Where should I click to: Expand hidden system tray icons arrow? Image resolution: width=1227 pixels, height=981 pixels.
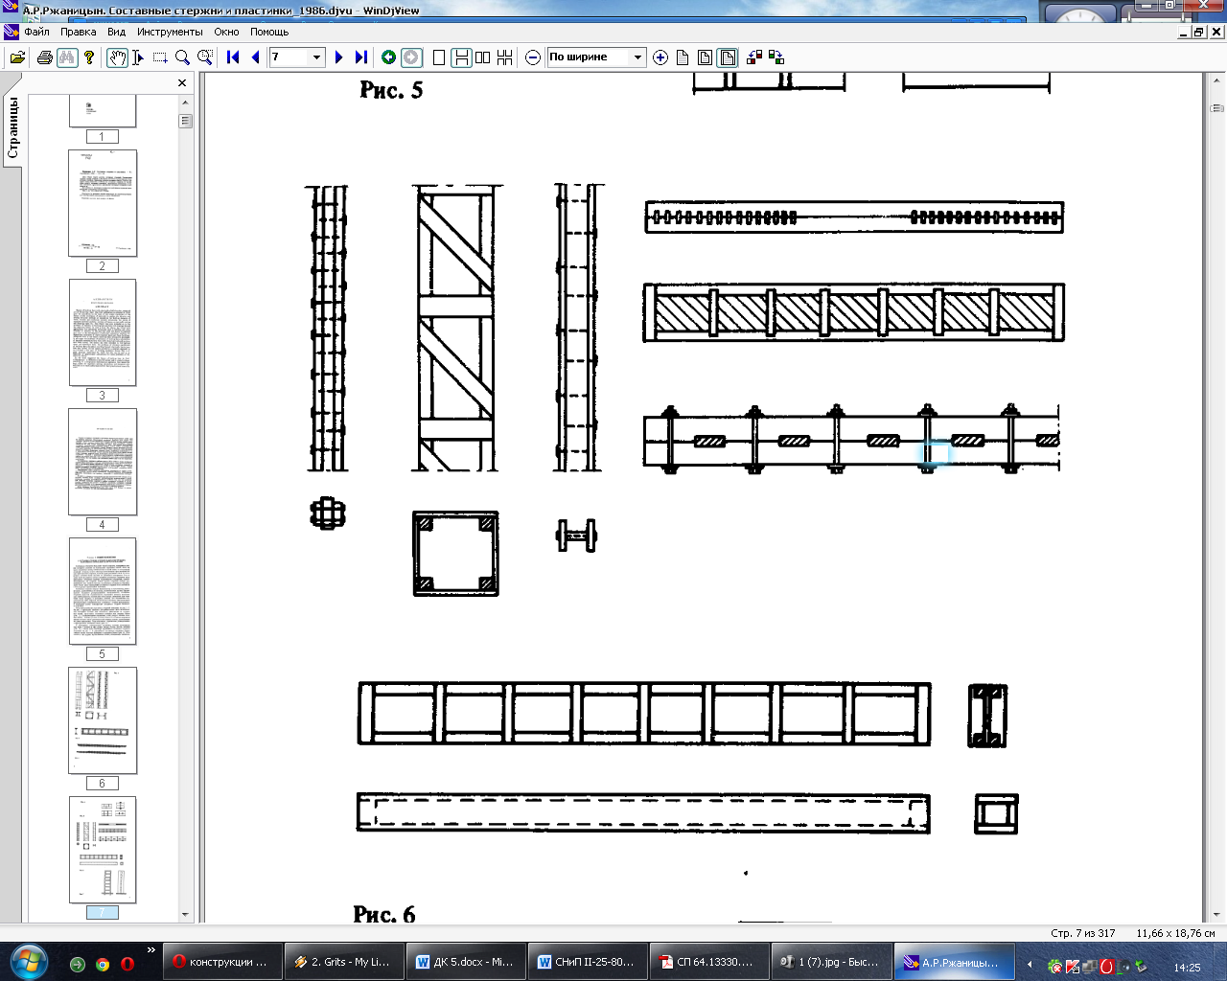point(1030,964)
